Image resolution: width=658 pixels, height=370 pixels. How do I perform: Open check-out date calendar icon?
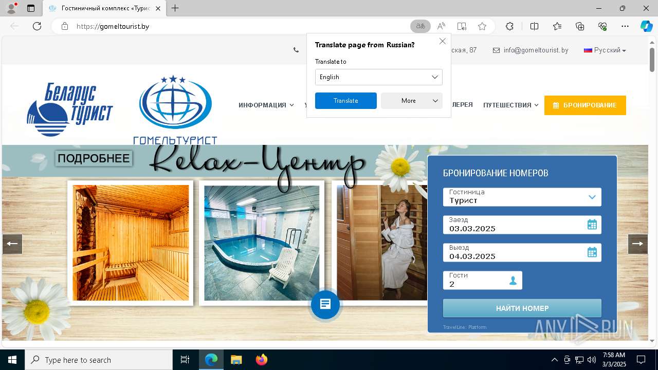(x=592, y=252)
